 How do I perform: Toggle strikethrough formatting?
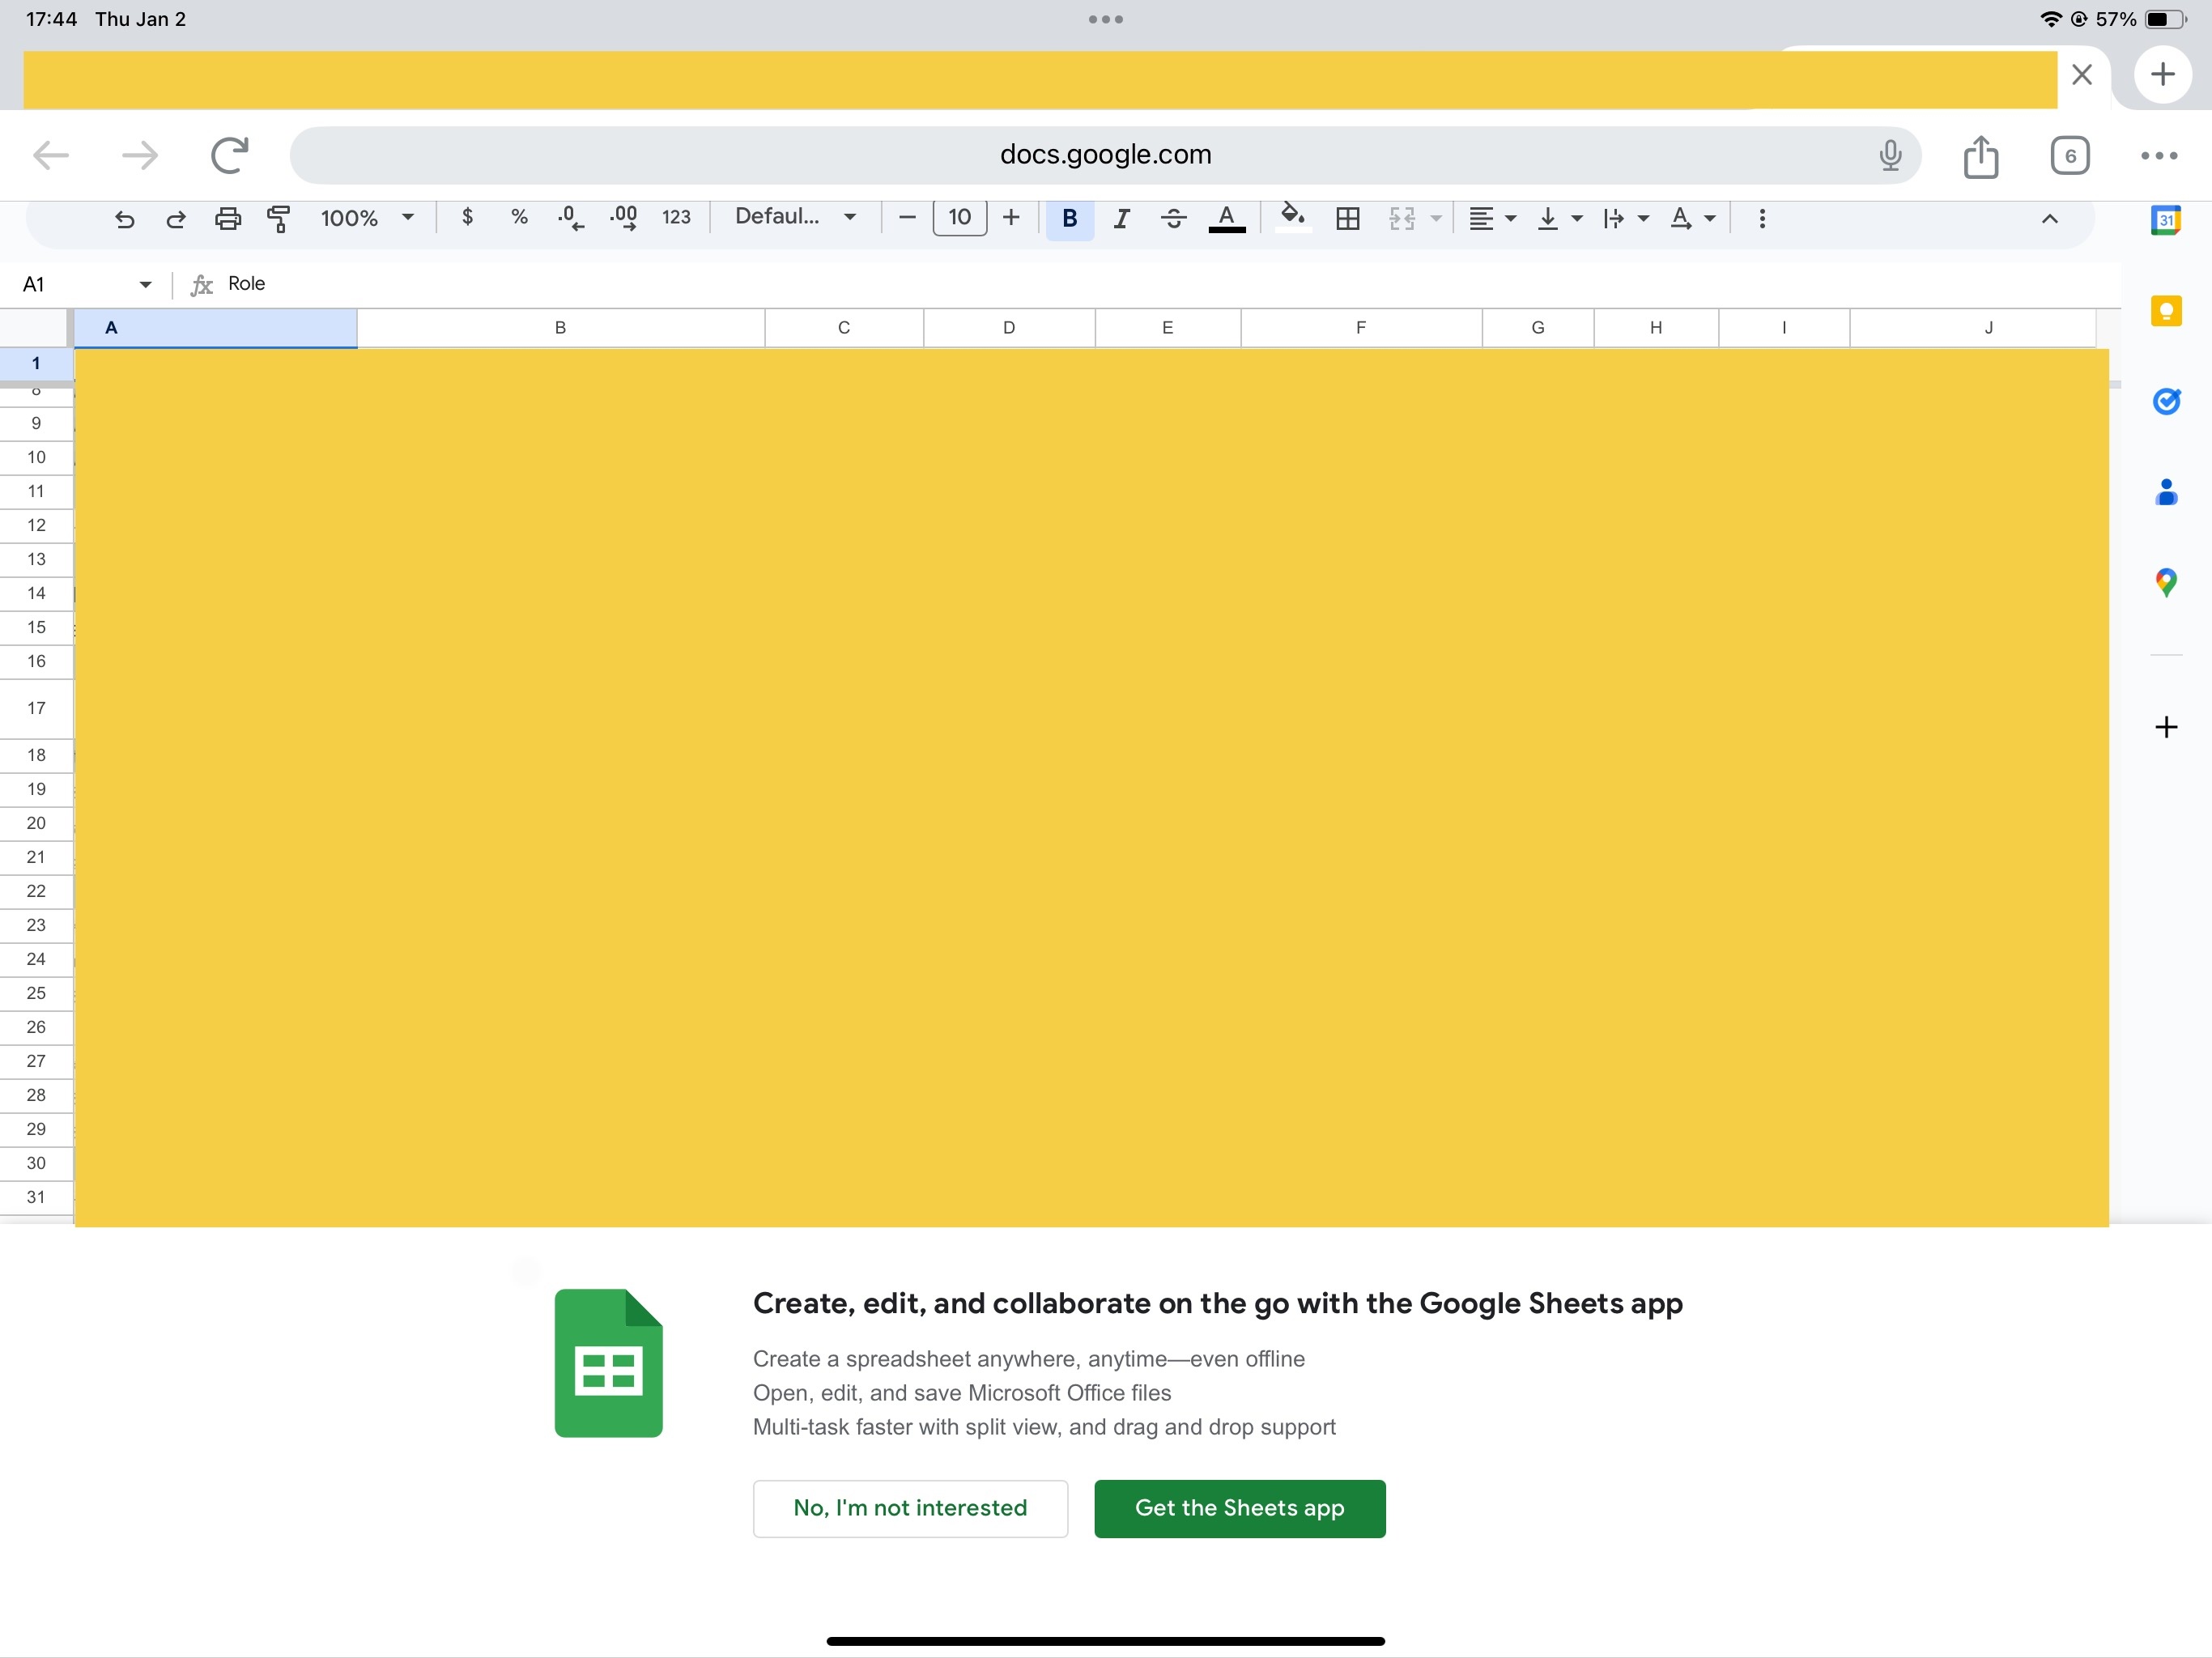[1174, 219]
